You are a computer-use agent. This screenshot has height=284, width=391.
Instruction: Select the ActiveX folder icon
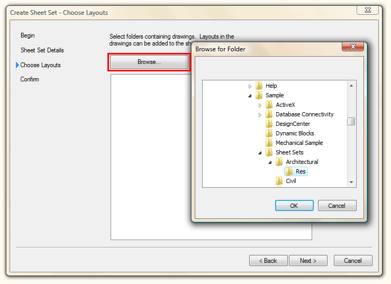pyautogui.click(x=269, y=105)
